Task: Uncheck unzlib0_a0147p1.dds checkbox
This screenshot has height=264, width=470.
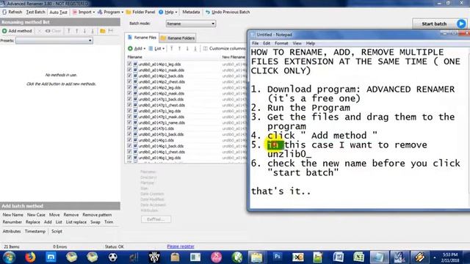Action: pyautogui.click(x=129, y=128)
